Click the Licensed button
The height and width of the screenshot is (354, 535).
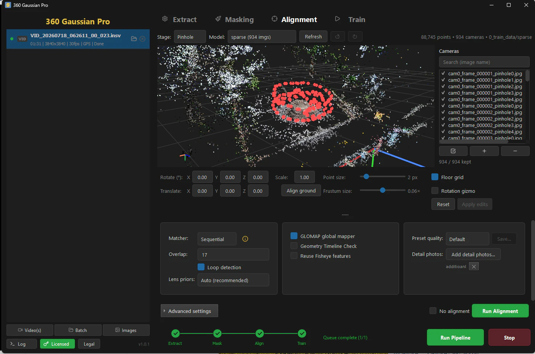tap(57, 344)
